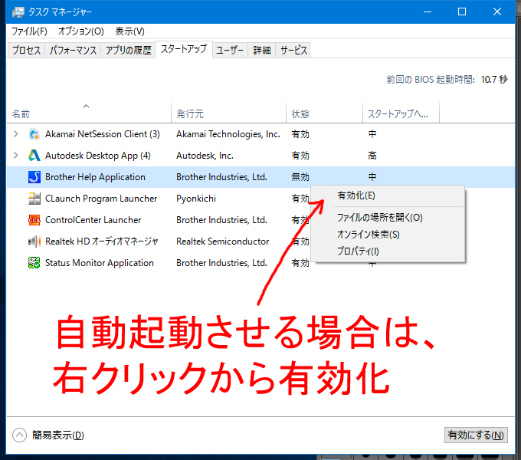
Task: Click the Realtek HD audio manager speaker icon
Action: coord(34,242)
